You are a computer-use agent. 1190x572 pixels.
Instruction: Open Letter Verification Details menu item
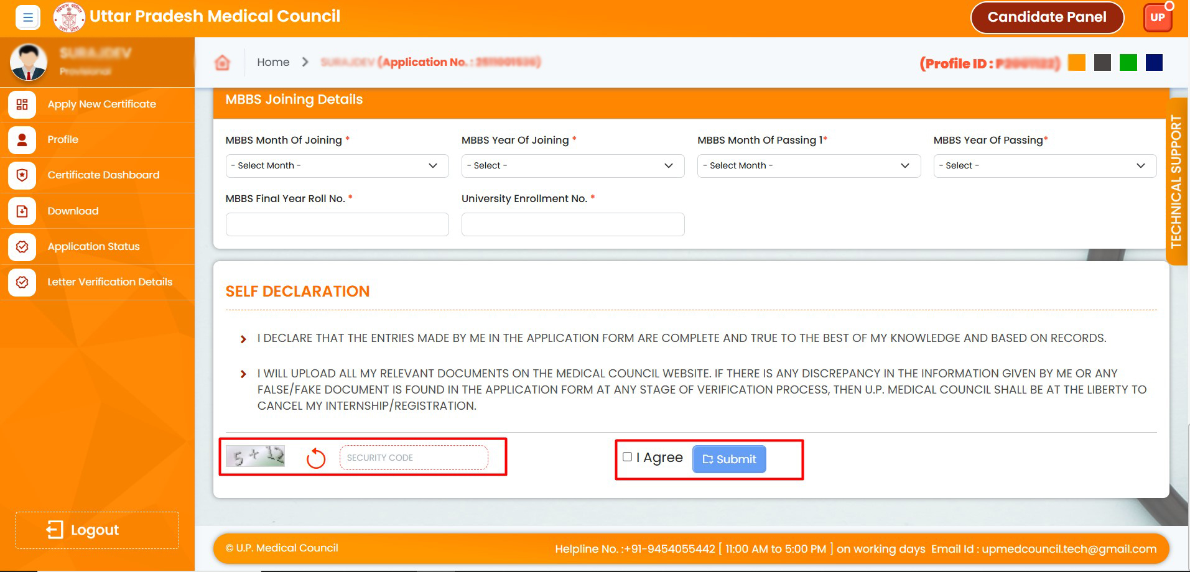(x=109, y=282)
